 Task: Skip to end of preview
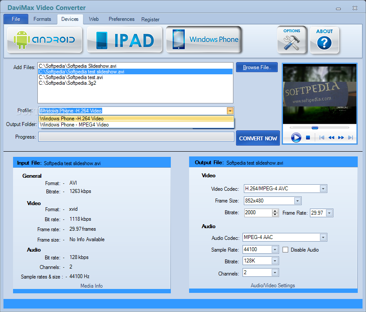[x=350, y=137]
